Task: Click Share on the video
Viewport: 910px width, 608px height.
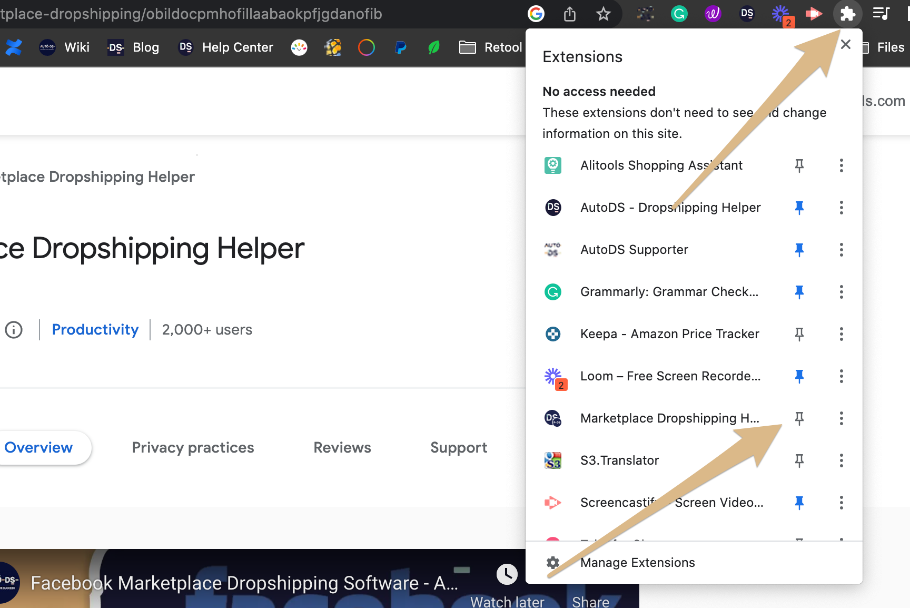Action: (x=590, y=601)
